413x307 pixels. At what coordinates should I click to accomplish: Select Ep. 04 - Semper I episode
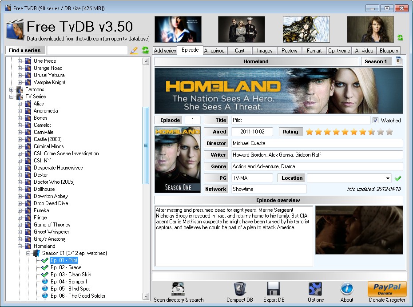68,282
